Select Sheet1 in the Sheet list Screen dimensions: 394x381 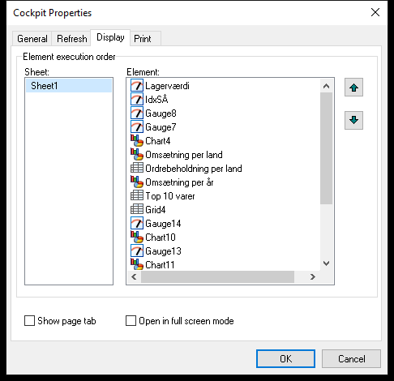(69, 86)
